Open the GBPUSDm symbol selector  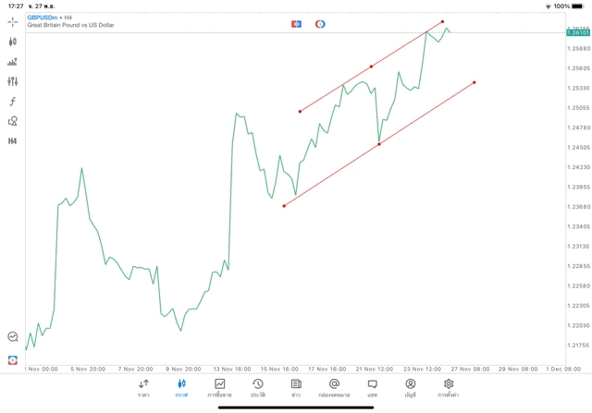tap(44, 17)
